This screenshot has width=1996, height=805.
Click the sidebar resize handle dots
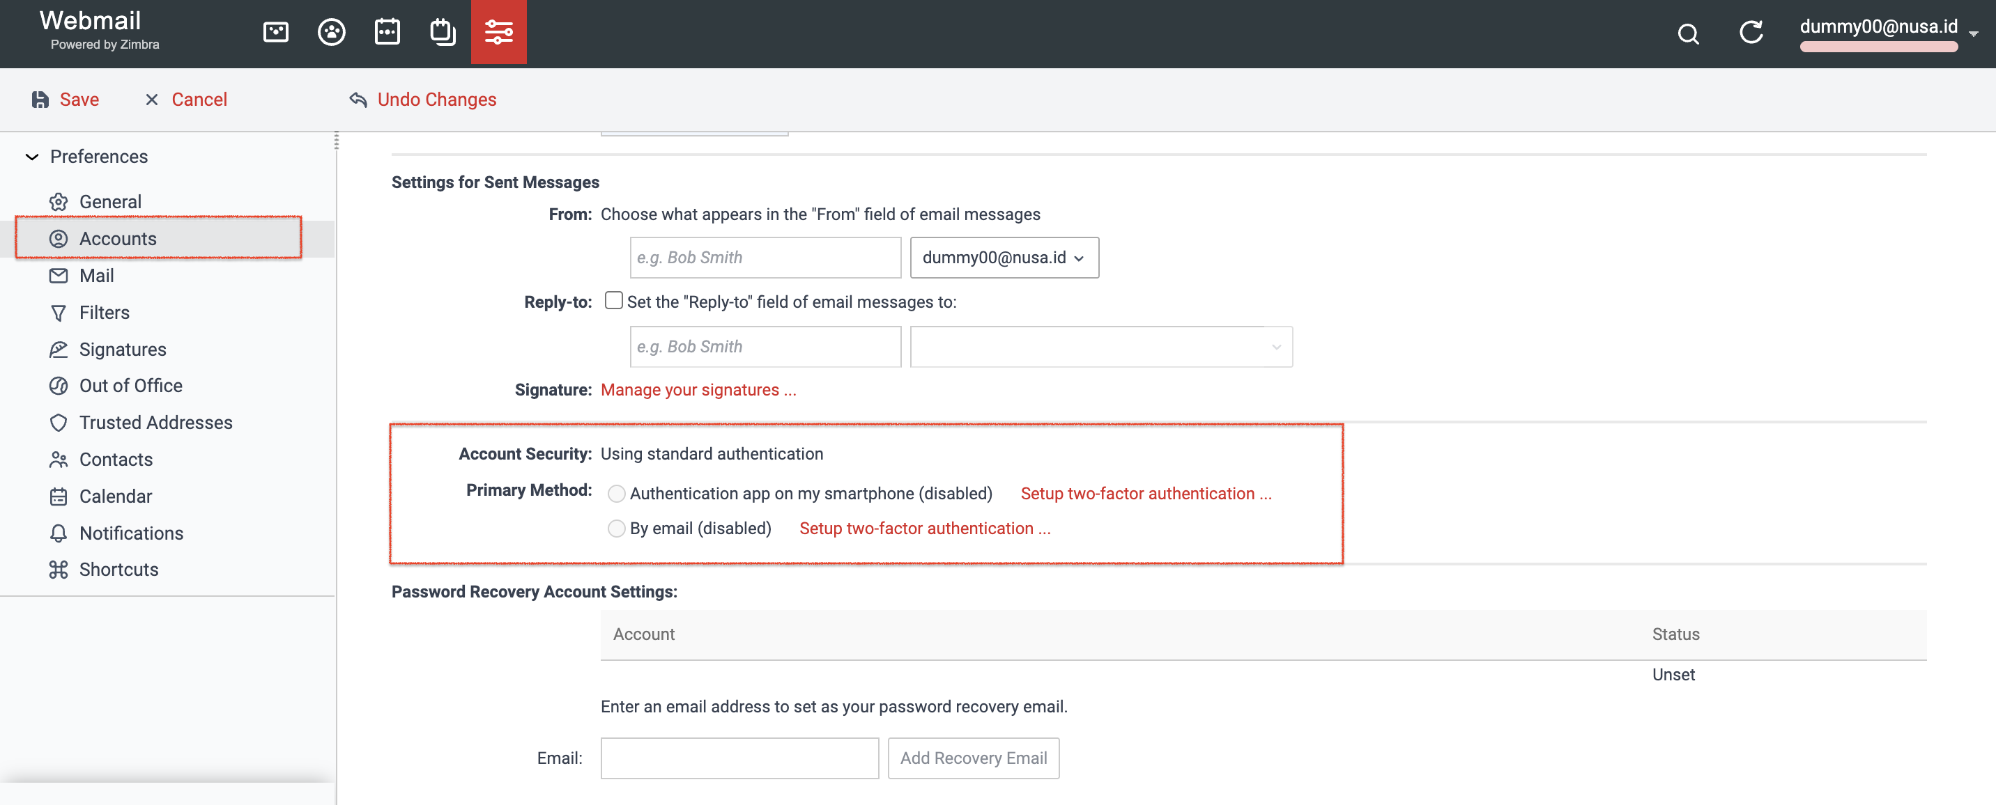click(x=337, y=141)
